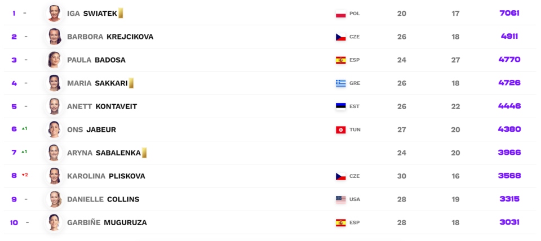The width and height of the screenshot is (541, 241).
Task: Click gold badge next to Iga Swiatek
Action: click(x=121, y=14)
